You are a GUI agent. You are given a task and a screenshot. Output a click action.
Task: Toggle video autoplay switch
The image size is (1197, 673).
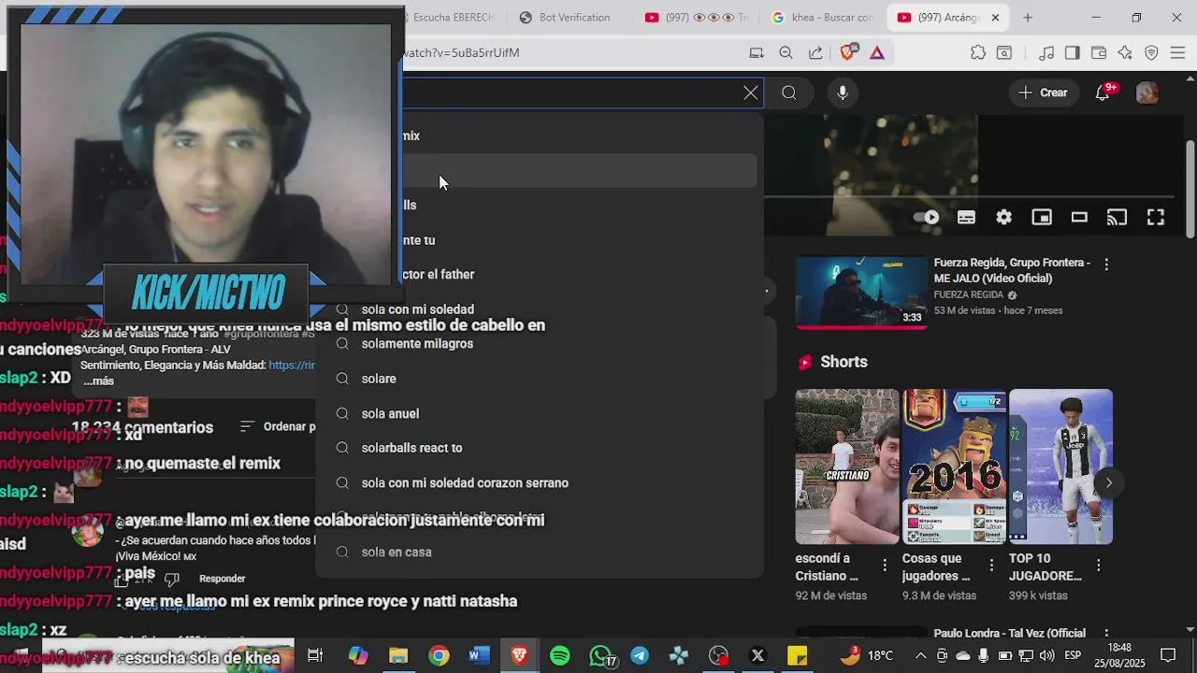click(x=927, y=217)
